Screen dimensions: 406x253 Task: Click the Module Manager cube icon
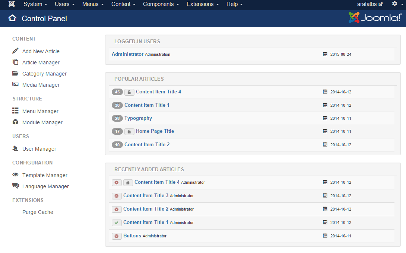click(x=15, y=122)
